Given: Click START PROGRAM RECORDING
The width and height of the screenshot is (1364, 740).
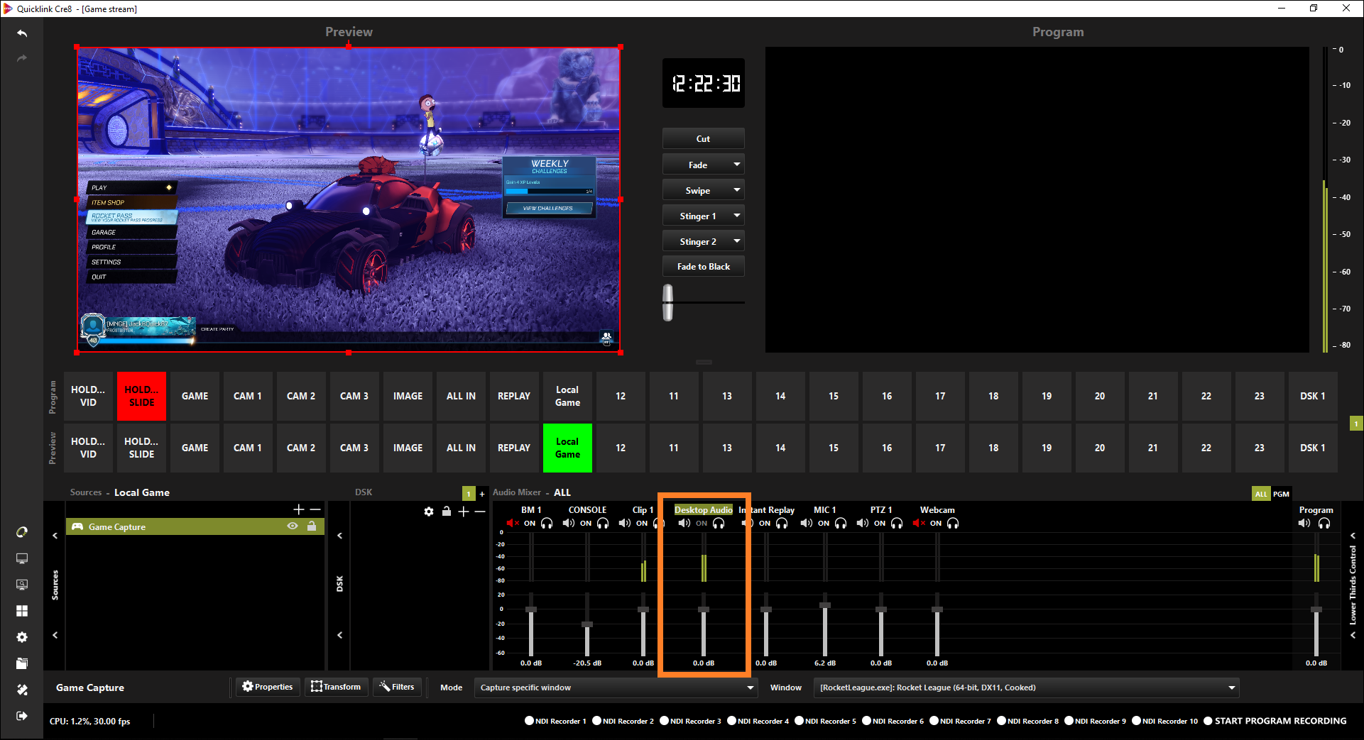Looking at the screenshot, I should [x=1275, y=721].
